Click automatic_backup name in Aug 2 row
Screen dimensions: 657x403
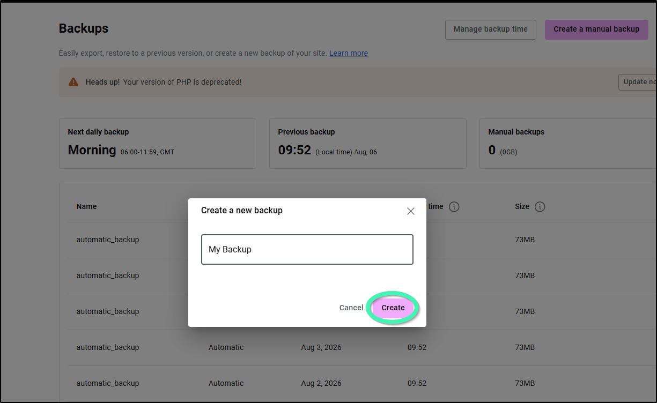[x=108, y=383]
